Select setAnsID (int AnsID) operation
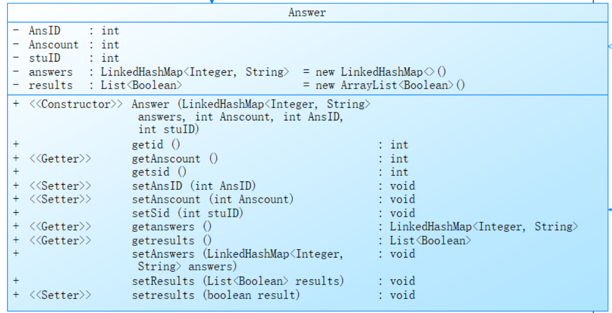 click(x=194, y=186)
